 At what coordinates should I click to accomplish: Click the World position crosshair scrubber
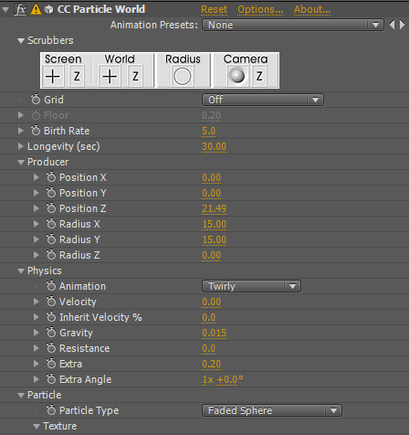click(110, 76)
